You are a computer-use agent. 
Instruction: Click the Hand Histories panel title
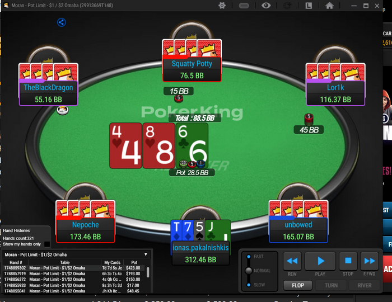16,230
